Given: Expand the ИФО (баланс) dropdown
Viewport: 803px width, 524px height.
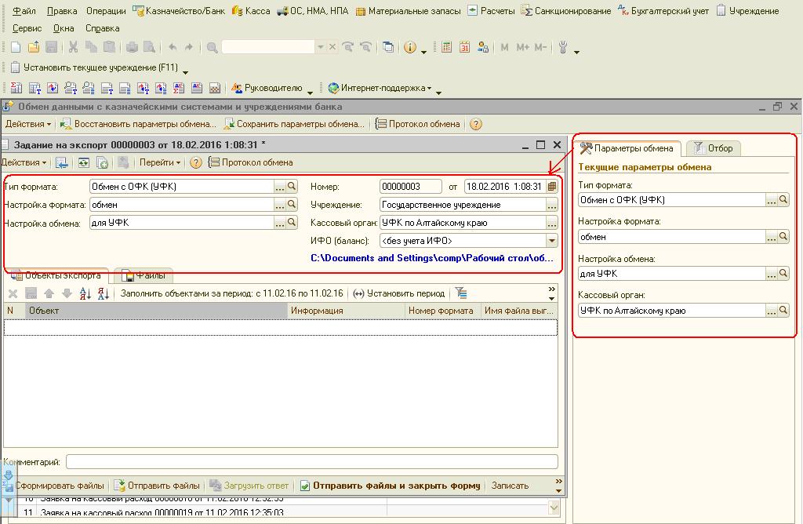Looking at the screenshot, I should tap(552, 241).
